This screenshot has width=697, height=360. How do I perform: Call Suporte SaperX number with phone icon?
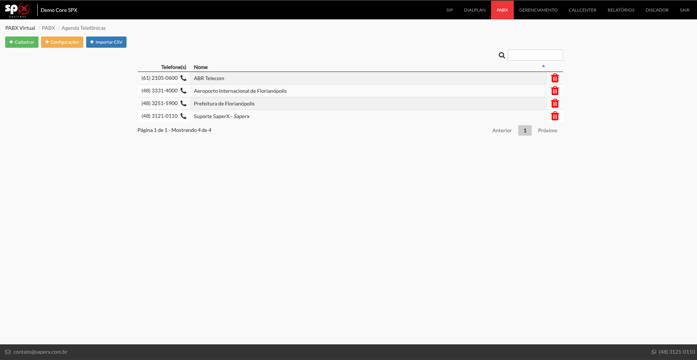183,116
